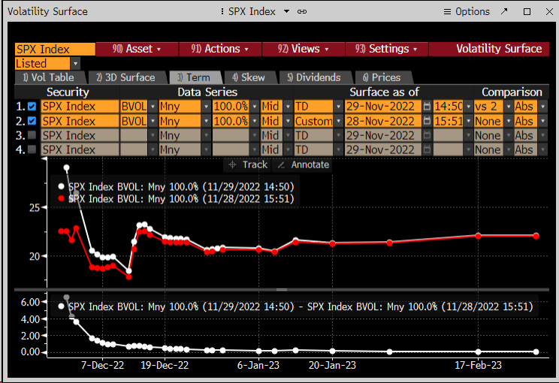Expand the SPX Index title dropdown arrow
Viewport: 559px width, 383px height.
pos(286,11)
